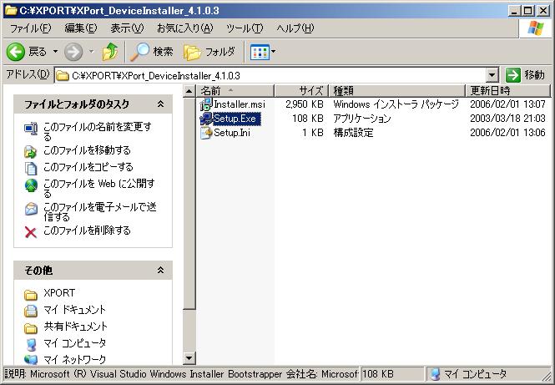Click the title bar folder icon
The height and width of the screenshot is (385, 555).
pyautogui.click(x=11, y=10)
